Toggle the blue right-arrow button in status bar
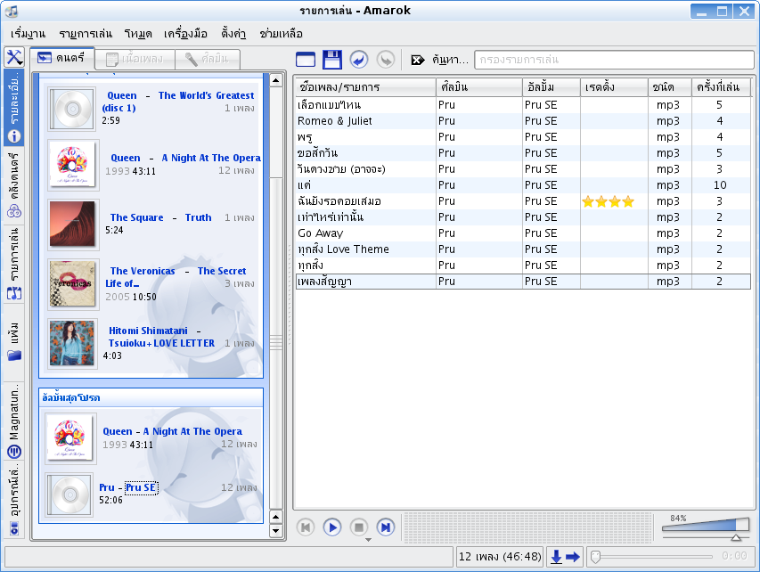The width and height of the screenshot is (760, 572). coord(572,557)
